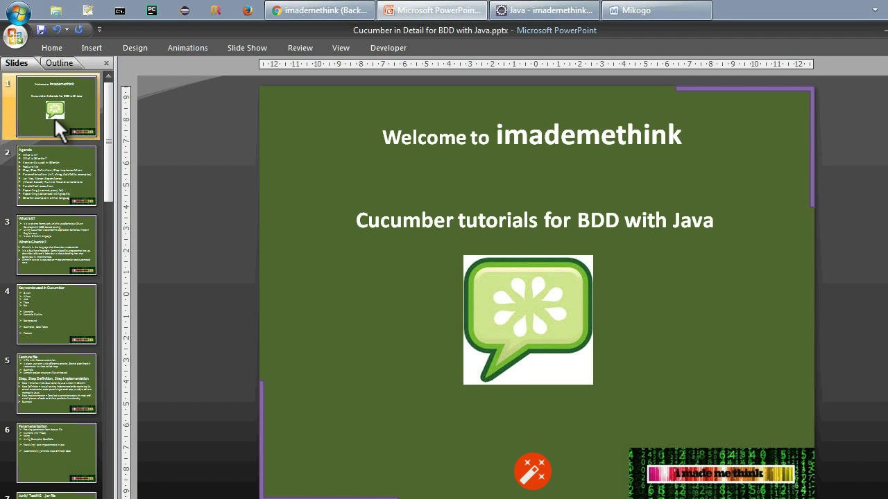This screenshot has height=499, width=888.
Task: Switch to the Outline pane tab
Action: point(60,63)
